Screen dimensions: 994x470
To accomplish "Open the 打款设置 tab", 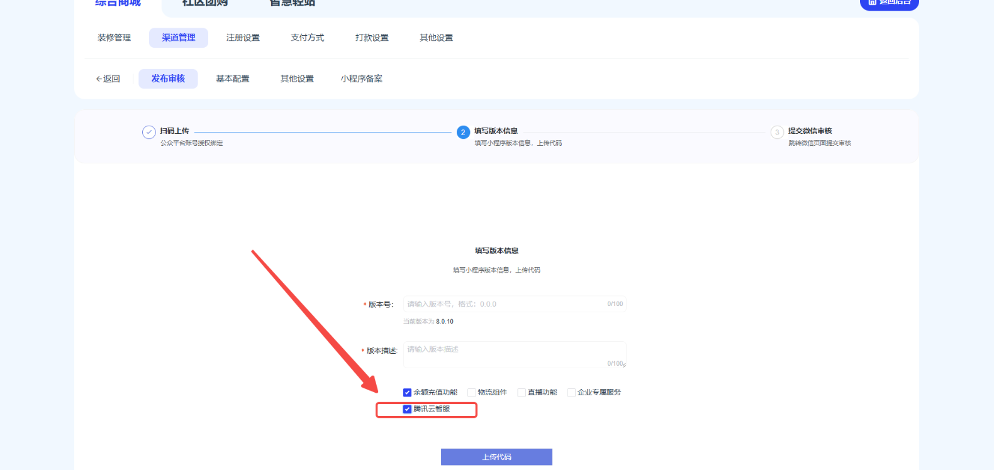I will (372, 38).
